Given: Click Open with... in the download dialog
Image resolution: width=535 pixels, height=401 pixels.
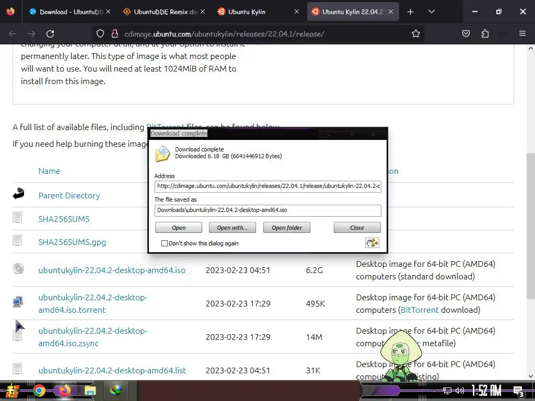Looking at the screenshot, I should [232, 228].
